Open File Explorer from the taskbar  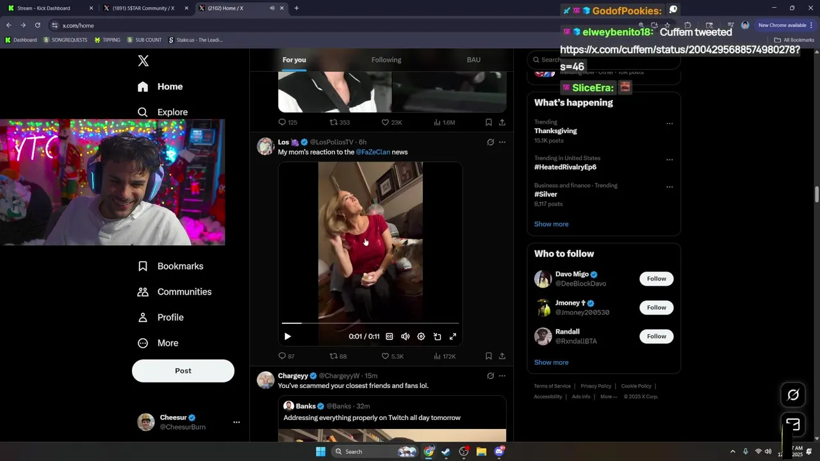481,451
